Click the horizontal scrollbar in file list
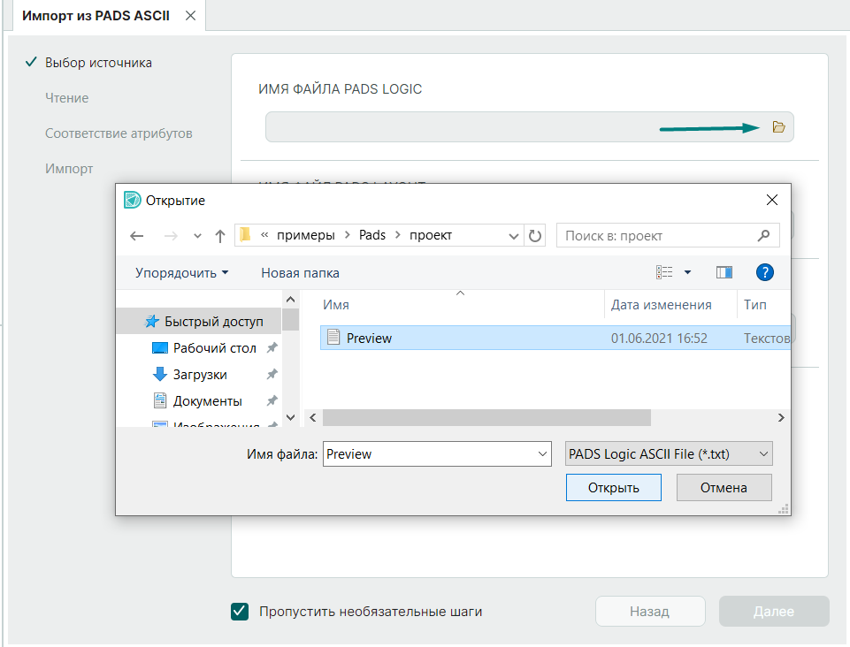This screenshot has height=647, width=850. (x=486, y=417)
